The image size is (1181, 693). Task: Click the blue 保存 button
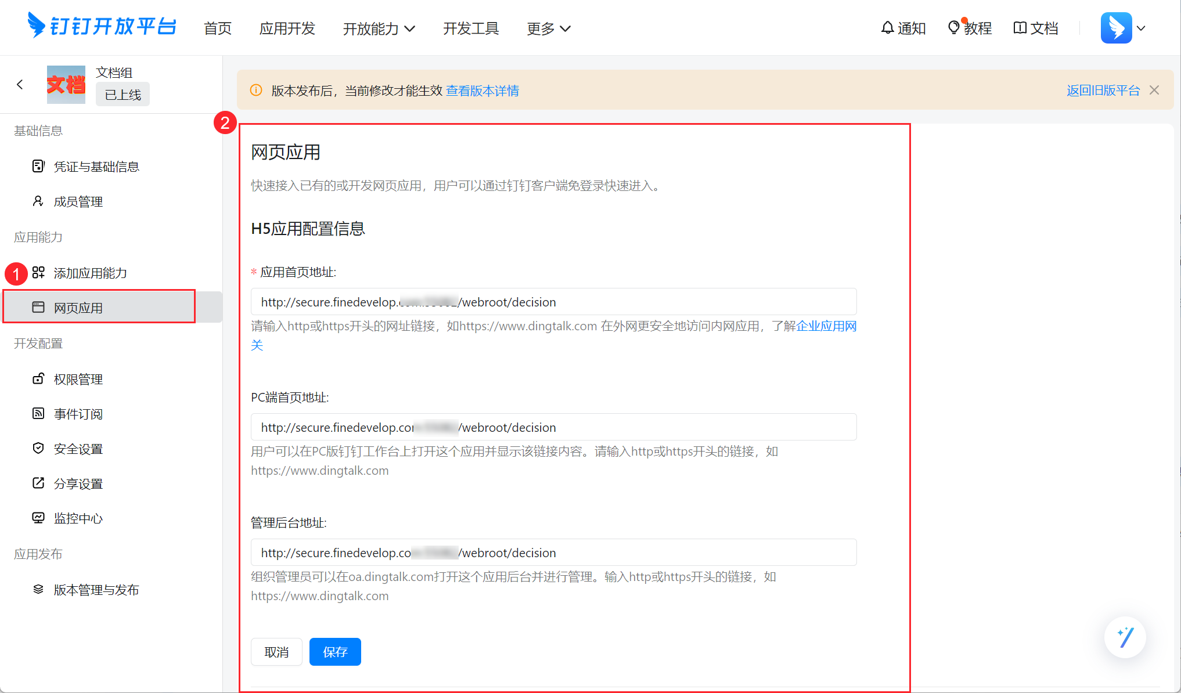click(x=335, y=652)
